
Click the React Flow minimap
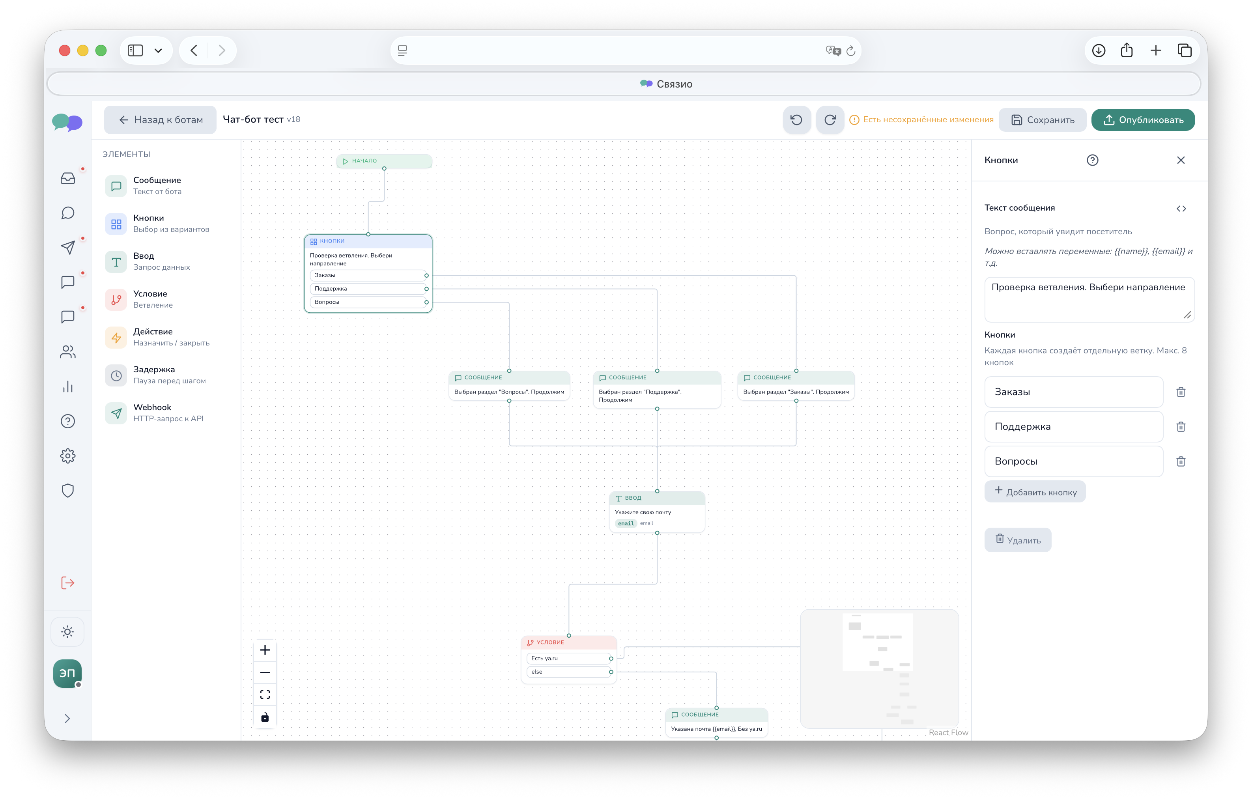point(879,668)
